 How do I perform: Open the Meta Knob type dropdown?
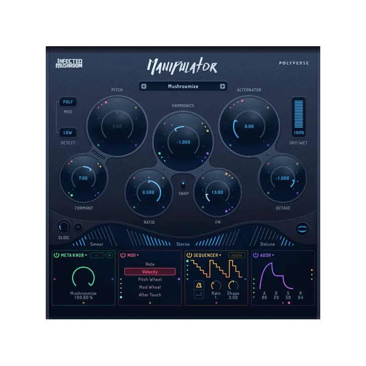(74, 255)
